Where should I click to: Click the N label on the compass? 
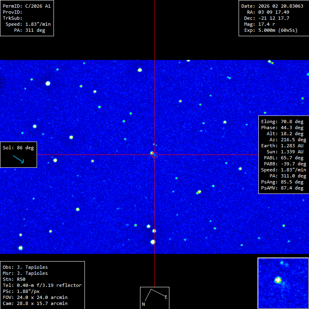click(x=143, y=305)
